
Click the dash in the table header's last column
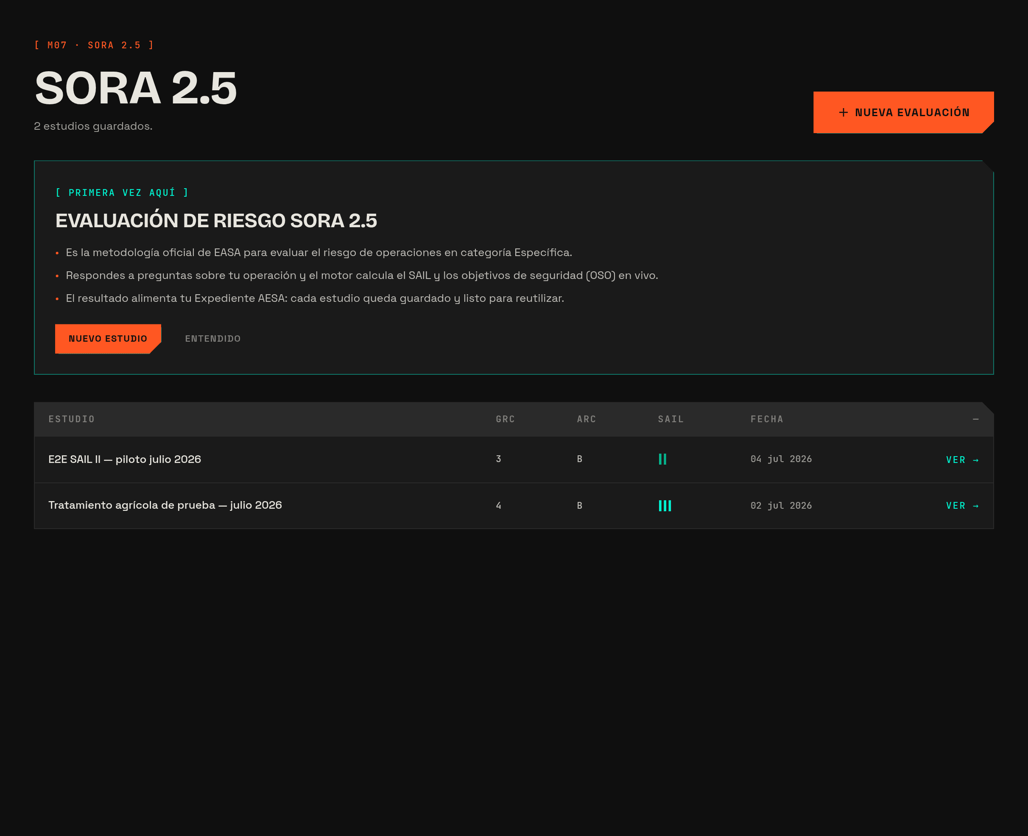[975, 419]
